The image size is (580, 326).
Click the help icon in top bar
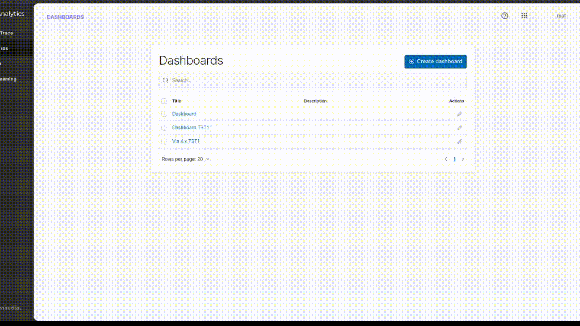(504, 15)
